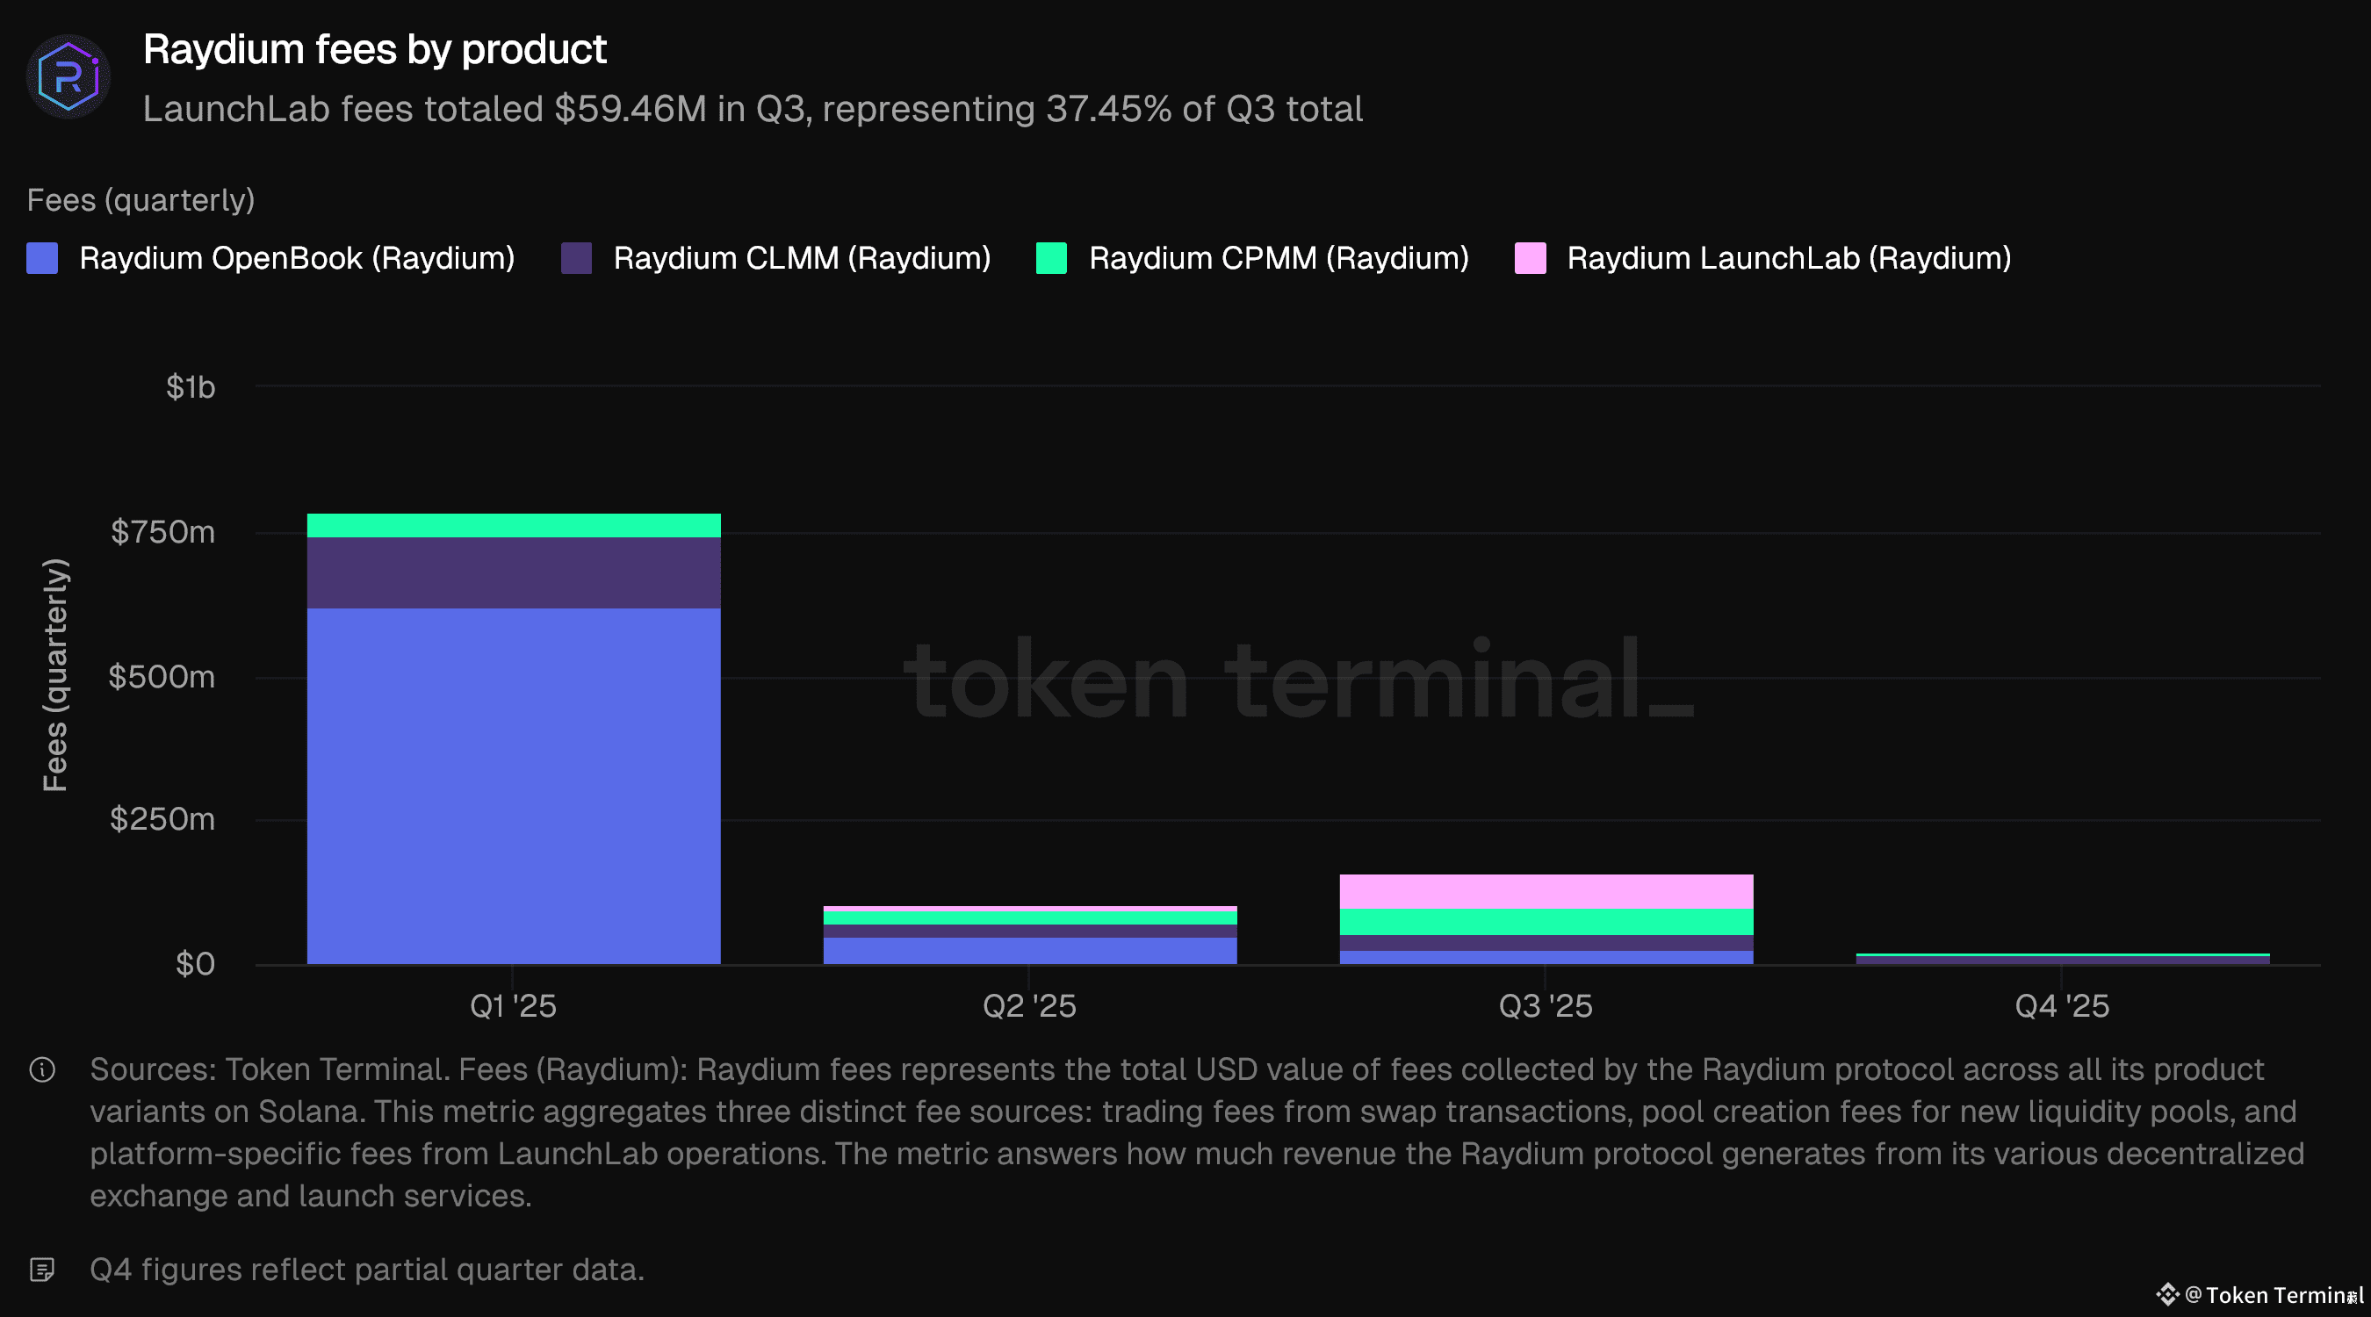The width and height of the screenshot is (2371, 1317).
Task: Click the Q1 '25 OpenBook blue bar segment
Action: (x=514, y=785)
